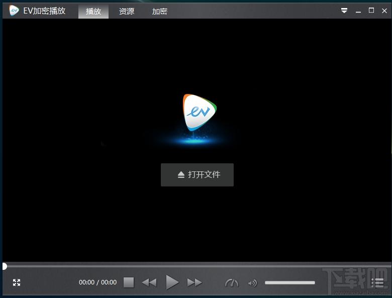392x298 pixels.
Task: Show the playlist panel via list icon
Action: 377,283
